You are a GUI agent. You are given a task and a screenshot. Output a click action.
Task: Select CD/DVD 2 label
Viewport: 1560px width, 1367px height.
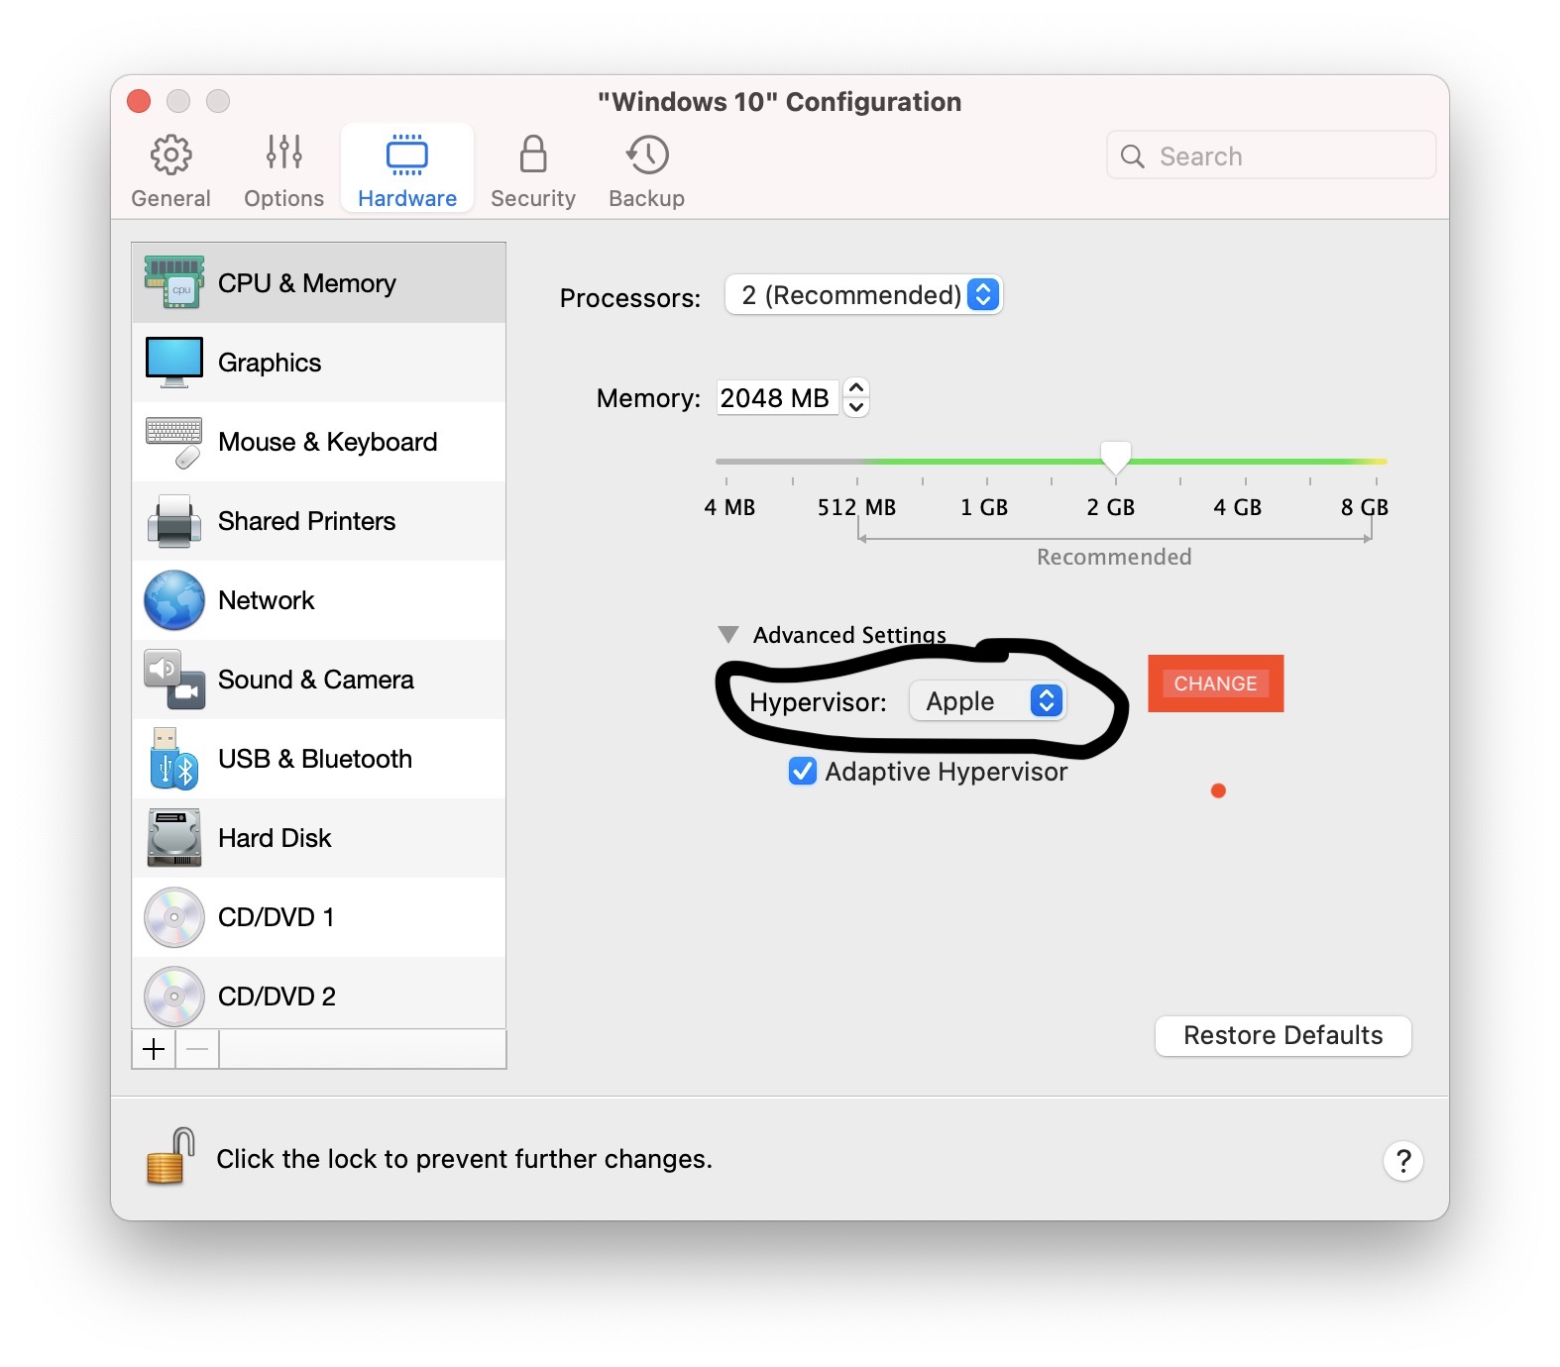pyautogui.click(x=277, y=997)
